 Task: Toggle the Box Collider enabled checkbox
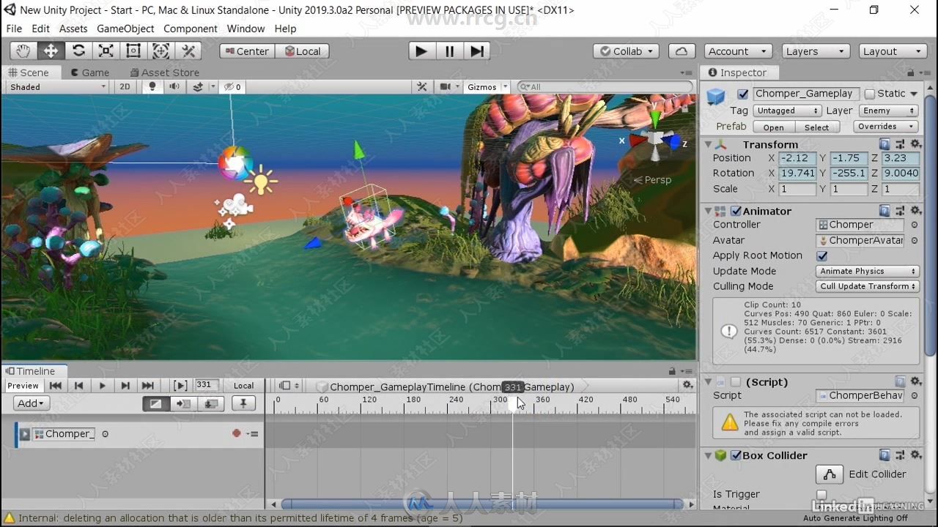(x=736, y=455)
